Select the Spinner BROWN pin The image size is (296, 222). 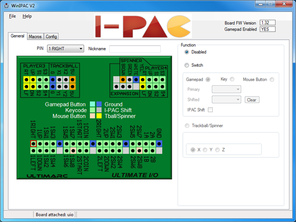tap(123, 80)
